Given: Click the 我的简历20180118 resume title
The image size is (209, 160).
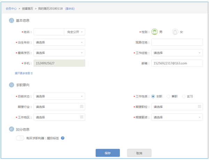Looking at the screenshot, I should (x=51, y=9).
